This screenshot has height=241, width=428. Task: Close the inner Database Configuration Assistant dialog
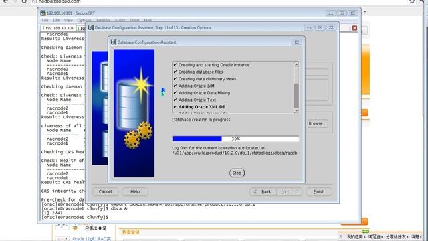pos(296,42)
